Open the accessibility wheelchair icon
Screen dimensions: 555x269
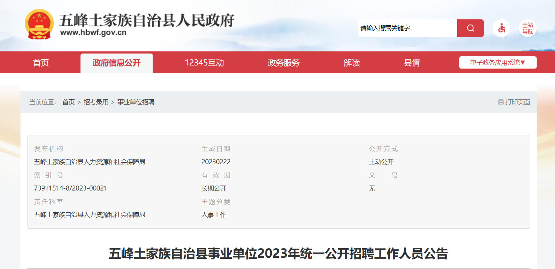(501, 28)
